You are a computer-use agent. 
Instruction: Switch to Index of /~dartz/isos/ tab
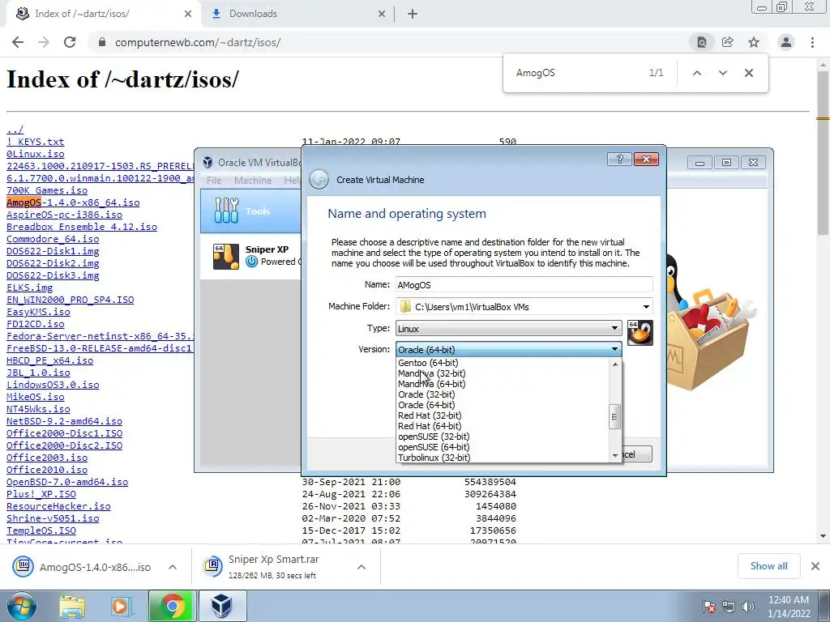pyautogui.click(x=102, y=15)
